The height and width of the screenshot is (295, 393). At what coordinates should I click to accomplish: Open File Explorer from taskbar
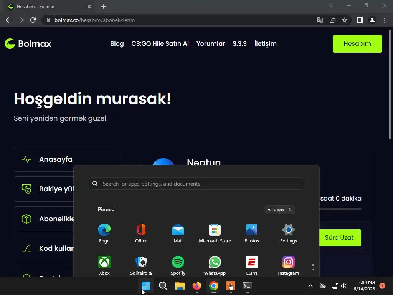pos(180,286)
